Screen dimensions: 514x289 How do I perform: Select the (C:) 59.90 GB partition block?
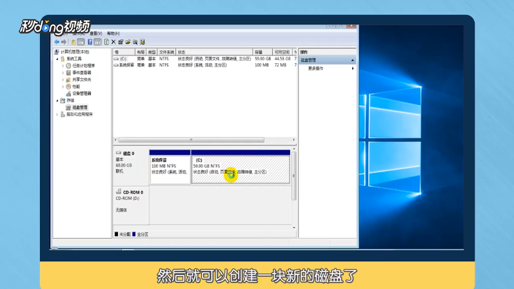click(241, 166)
